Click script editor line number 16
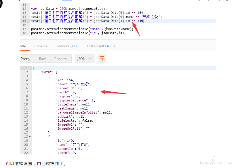 (x=24, y=25)
